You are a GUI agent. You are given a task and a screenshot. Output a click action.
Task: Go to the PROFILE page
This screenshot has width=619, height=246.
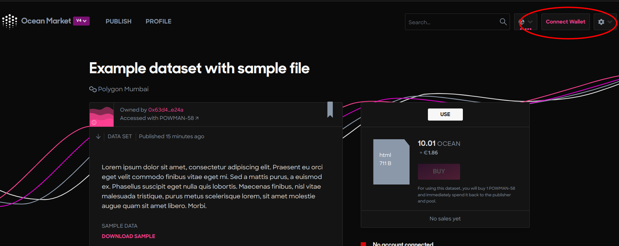coord(159,21)
